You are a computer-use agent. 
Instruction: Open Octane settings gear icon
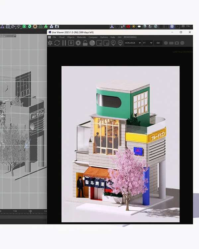(78, 43)
